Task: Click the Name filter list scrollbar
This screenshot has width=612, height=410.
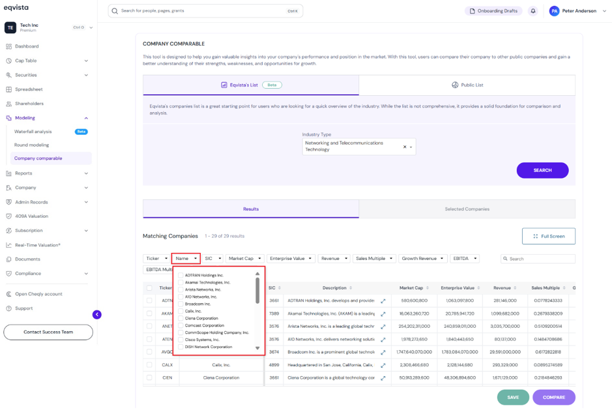Action: point(257,291)
